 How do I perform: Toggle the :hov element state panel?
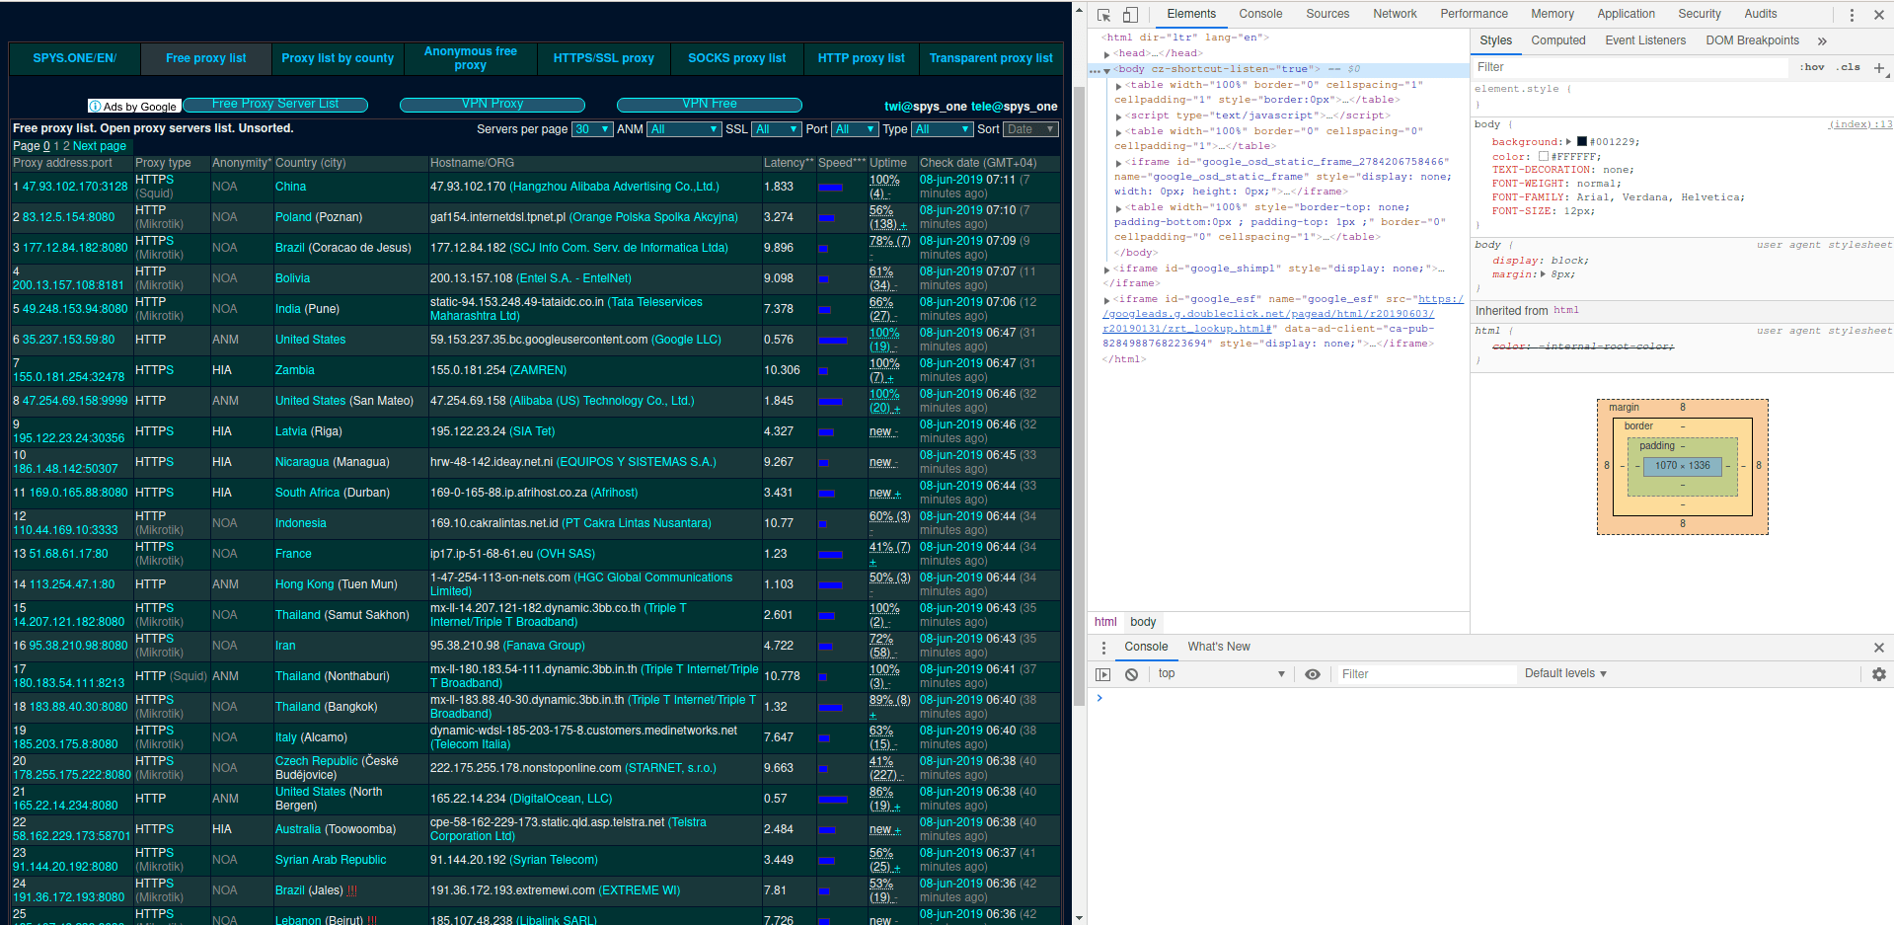click(1813, 66)
